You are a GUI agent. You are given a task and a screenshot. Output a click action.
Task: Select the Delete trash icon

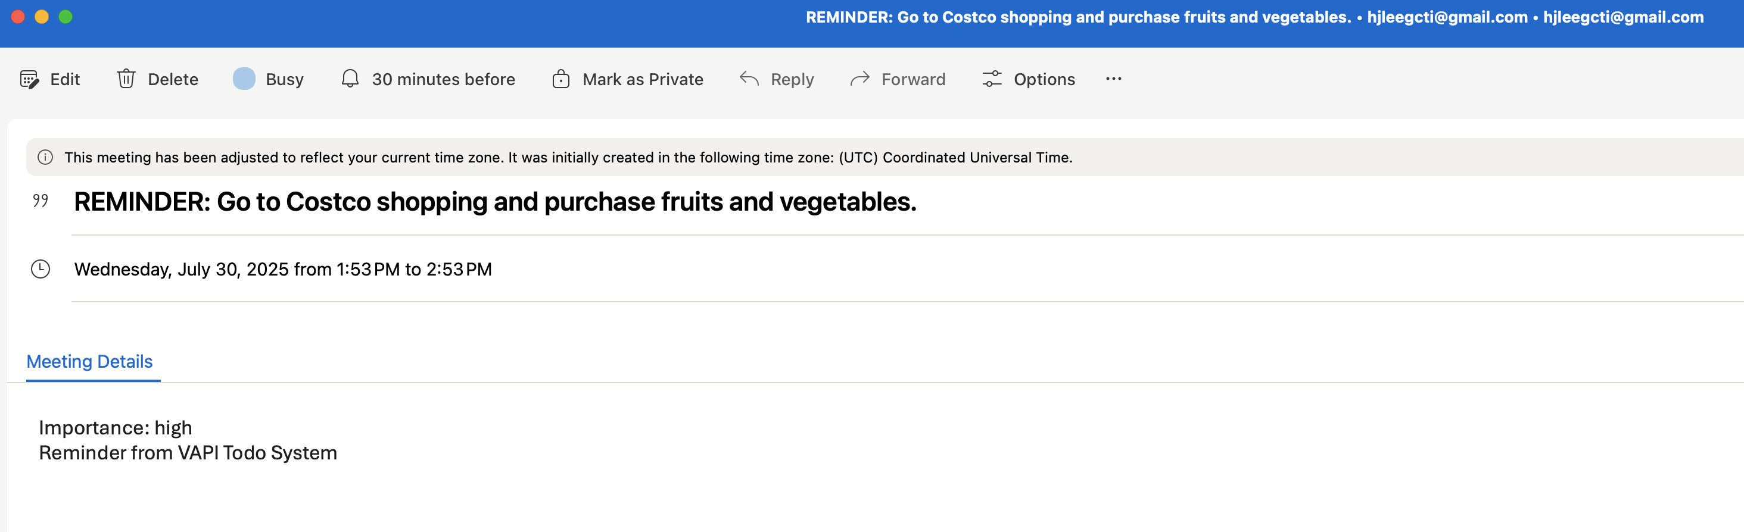(127, 79)
